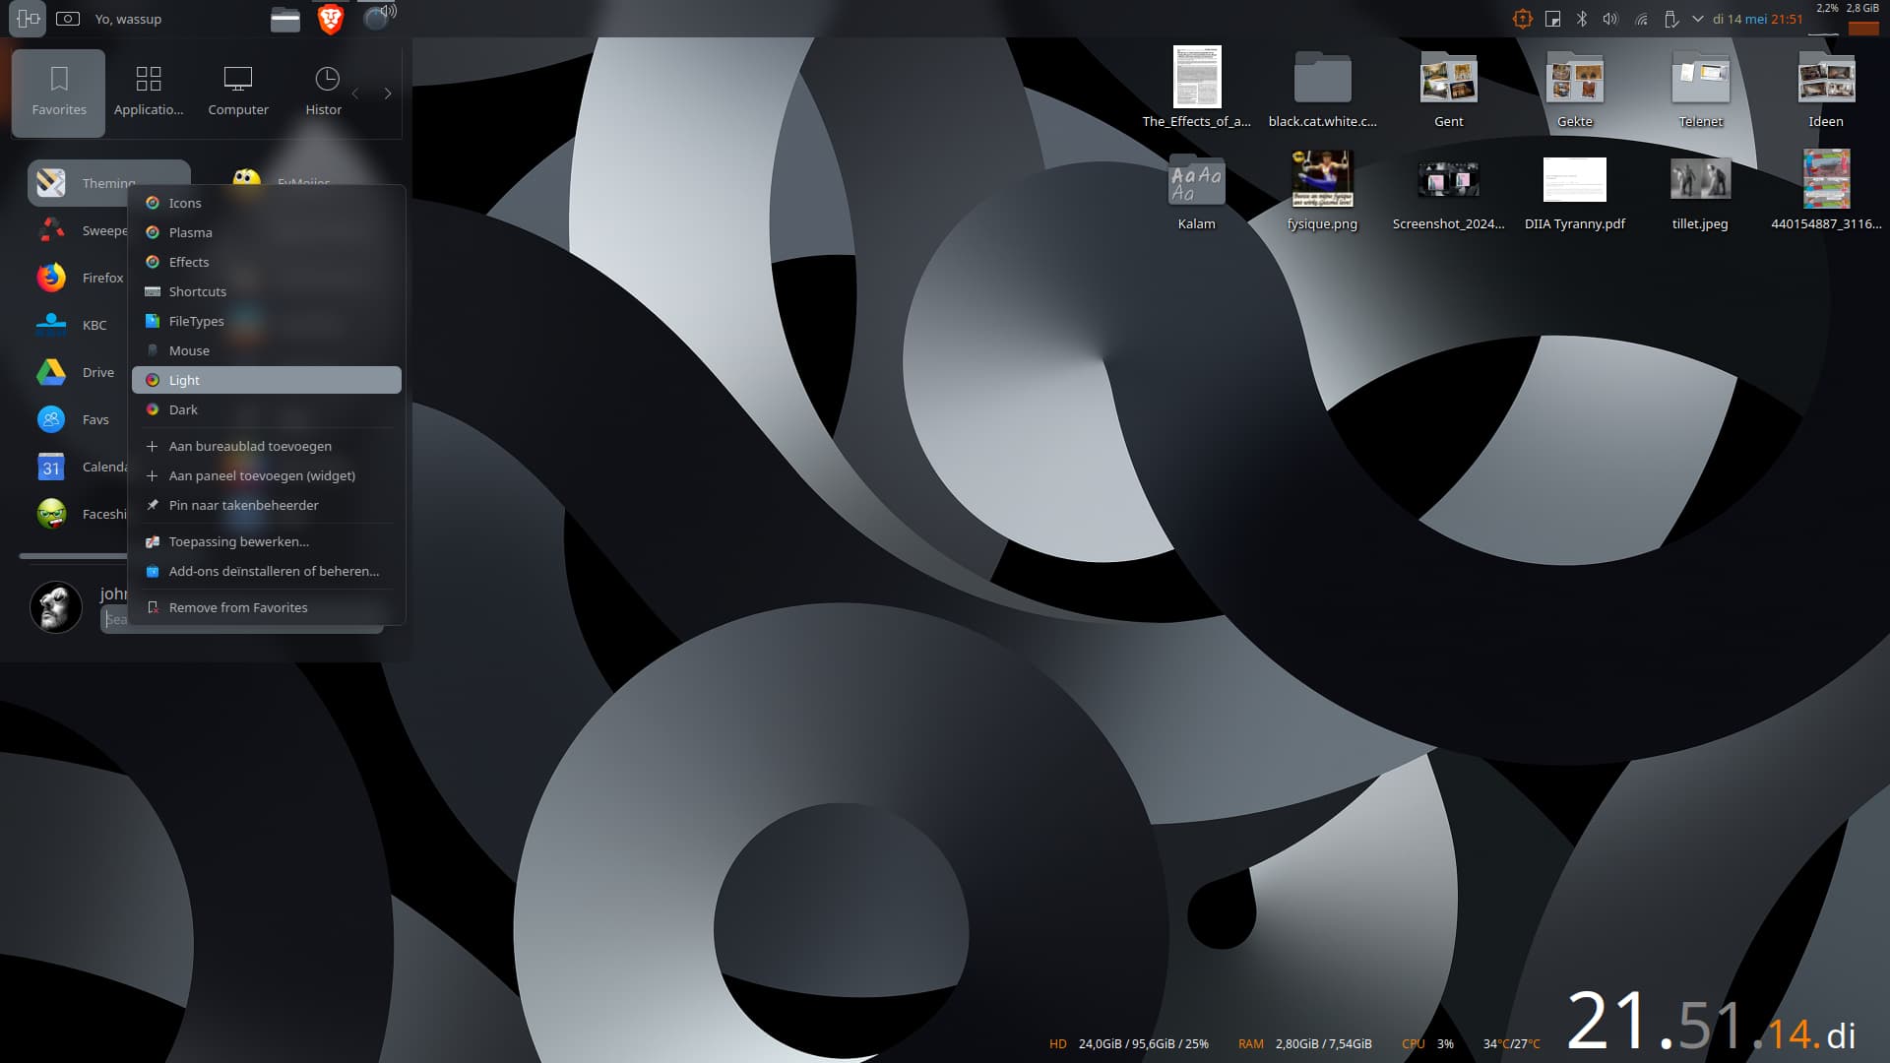
Task: Open the sticky note tray icon
Action: click(1552, 19)
